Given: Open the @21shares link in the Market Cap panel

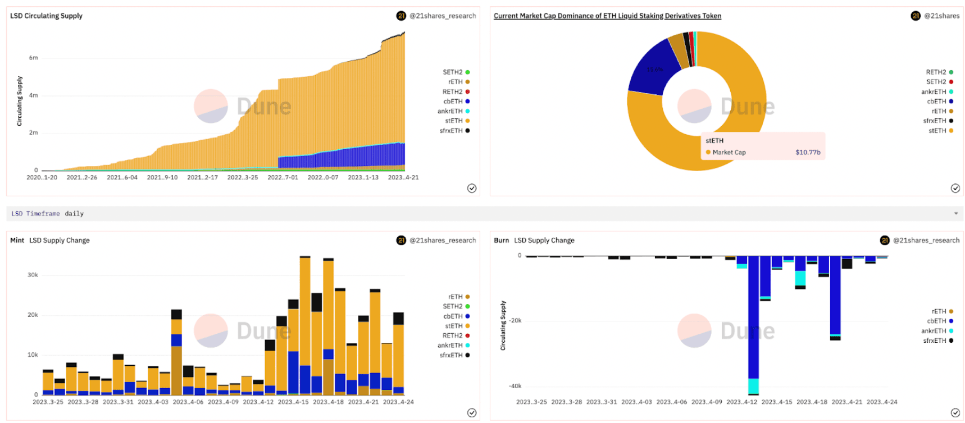Looking at the screenshot, I should click(x=941, y=16).
